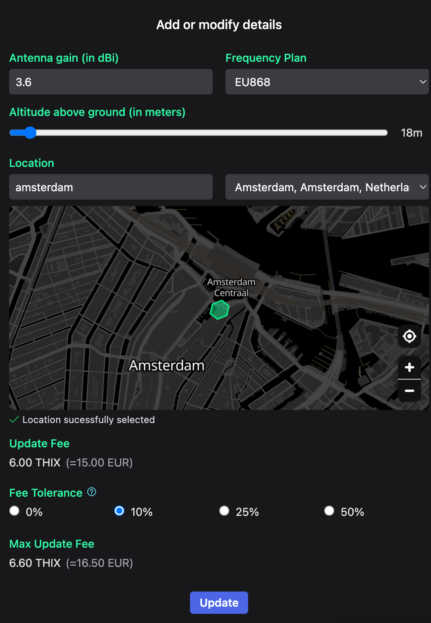
Task: Select the 25% fee tolerance option
Action: coord(224,511)
